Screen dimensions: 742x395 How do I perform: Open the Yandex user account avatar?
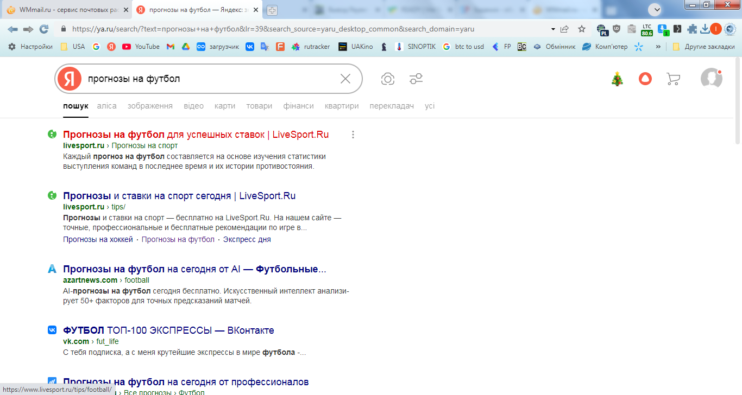click(711, 79)
